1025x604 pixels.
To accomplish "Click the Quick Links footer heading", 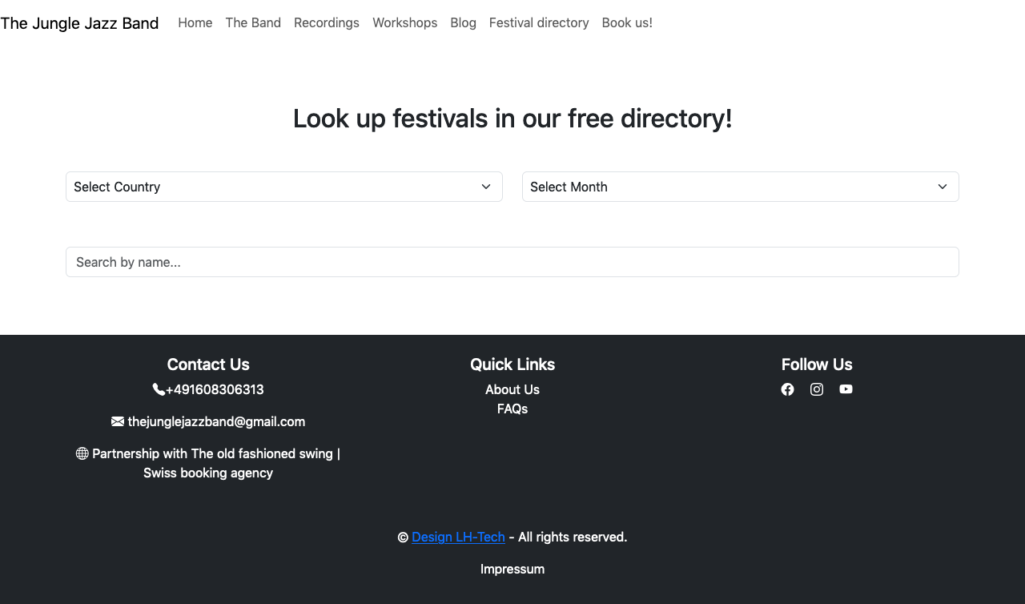I will pos(512,364).
